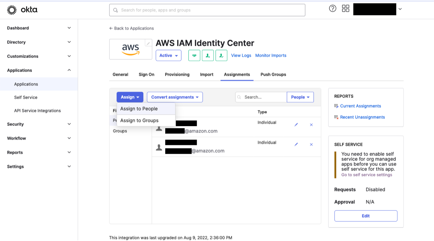Open the apps grid icon
The height and width of the screenshot is (241, 434).
click(x=346, y=9)
